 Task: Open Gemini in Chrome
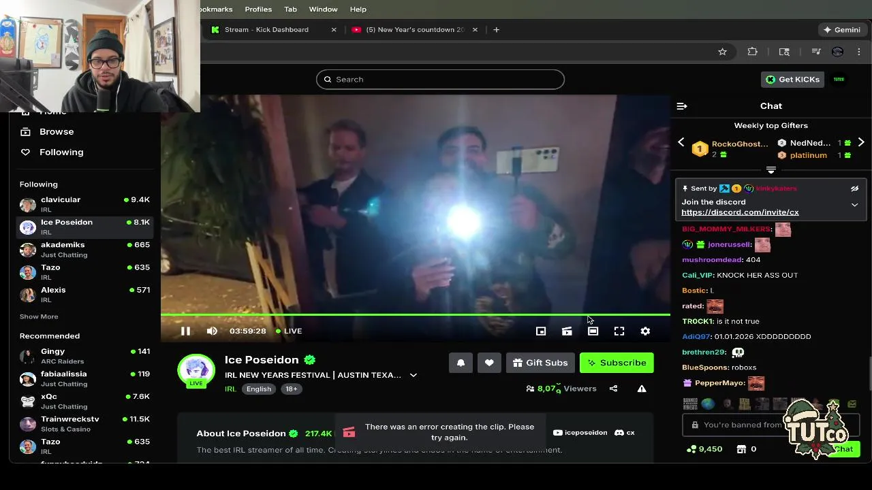tap(842, 30)
